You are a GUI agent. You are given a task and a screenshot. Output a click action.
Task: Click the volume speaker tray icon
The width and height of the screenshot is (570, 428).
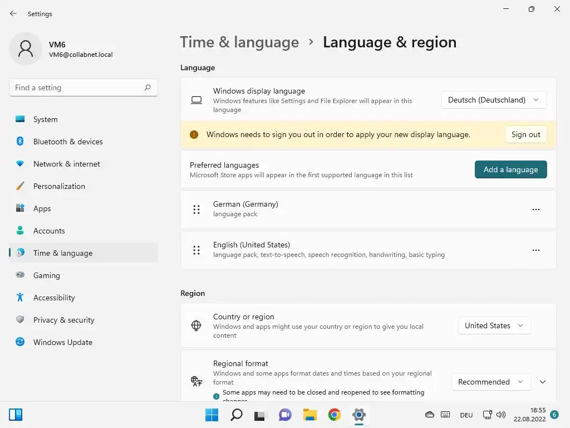[x=501, y=415]
